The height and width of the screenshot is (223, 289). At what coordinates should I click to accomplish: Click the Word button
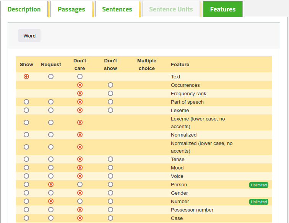tap(29, 36)
